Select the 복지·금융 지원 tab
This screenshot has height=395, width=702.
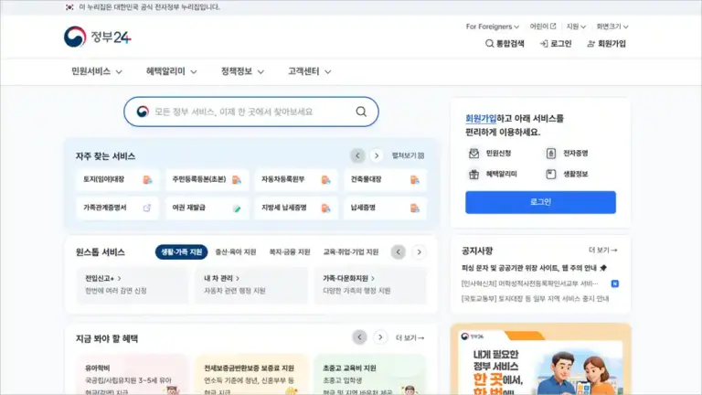coord(290,251)
